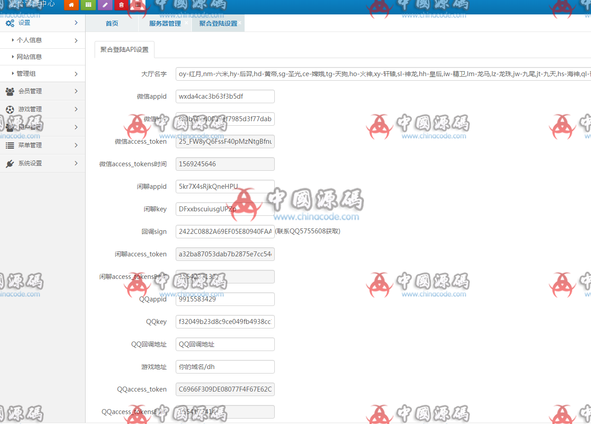Expand the 系统设置 chevron
Viewport: 591px width, 424px height.
pyautogui.click(x=76, y=163)
